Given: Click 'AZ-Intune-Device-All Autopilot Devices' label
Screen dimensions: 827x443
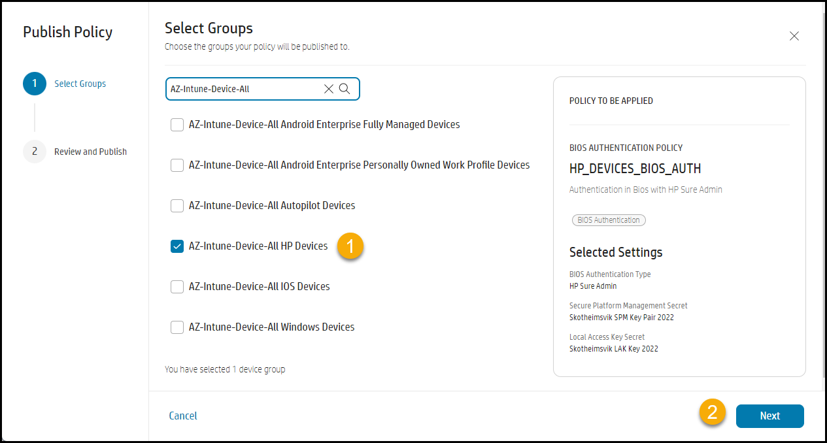Looking at the screenshot, I should 272,205.
